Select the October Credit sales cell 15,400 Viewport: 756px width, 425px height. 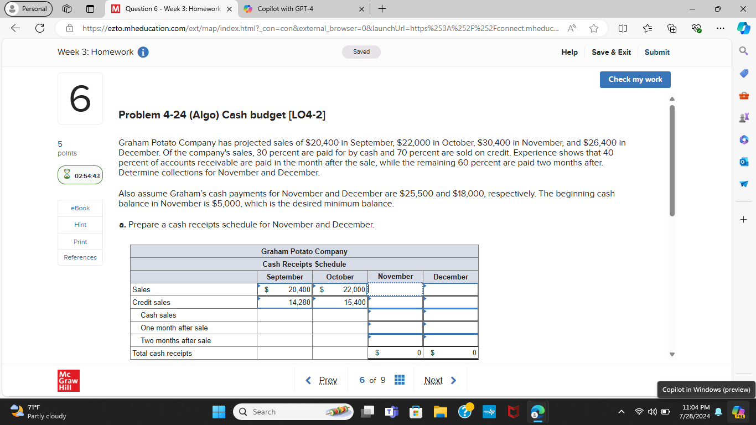[340, 302]
